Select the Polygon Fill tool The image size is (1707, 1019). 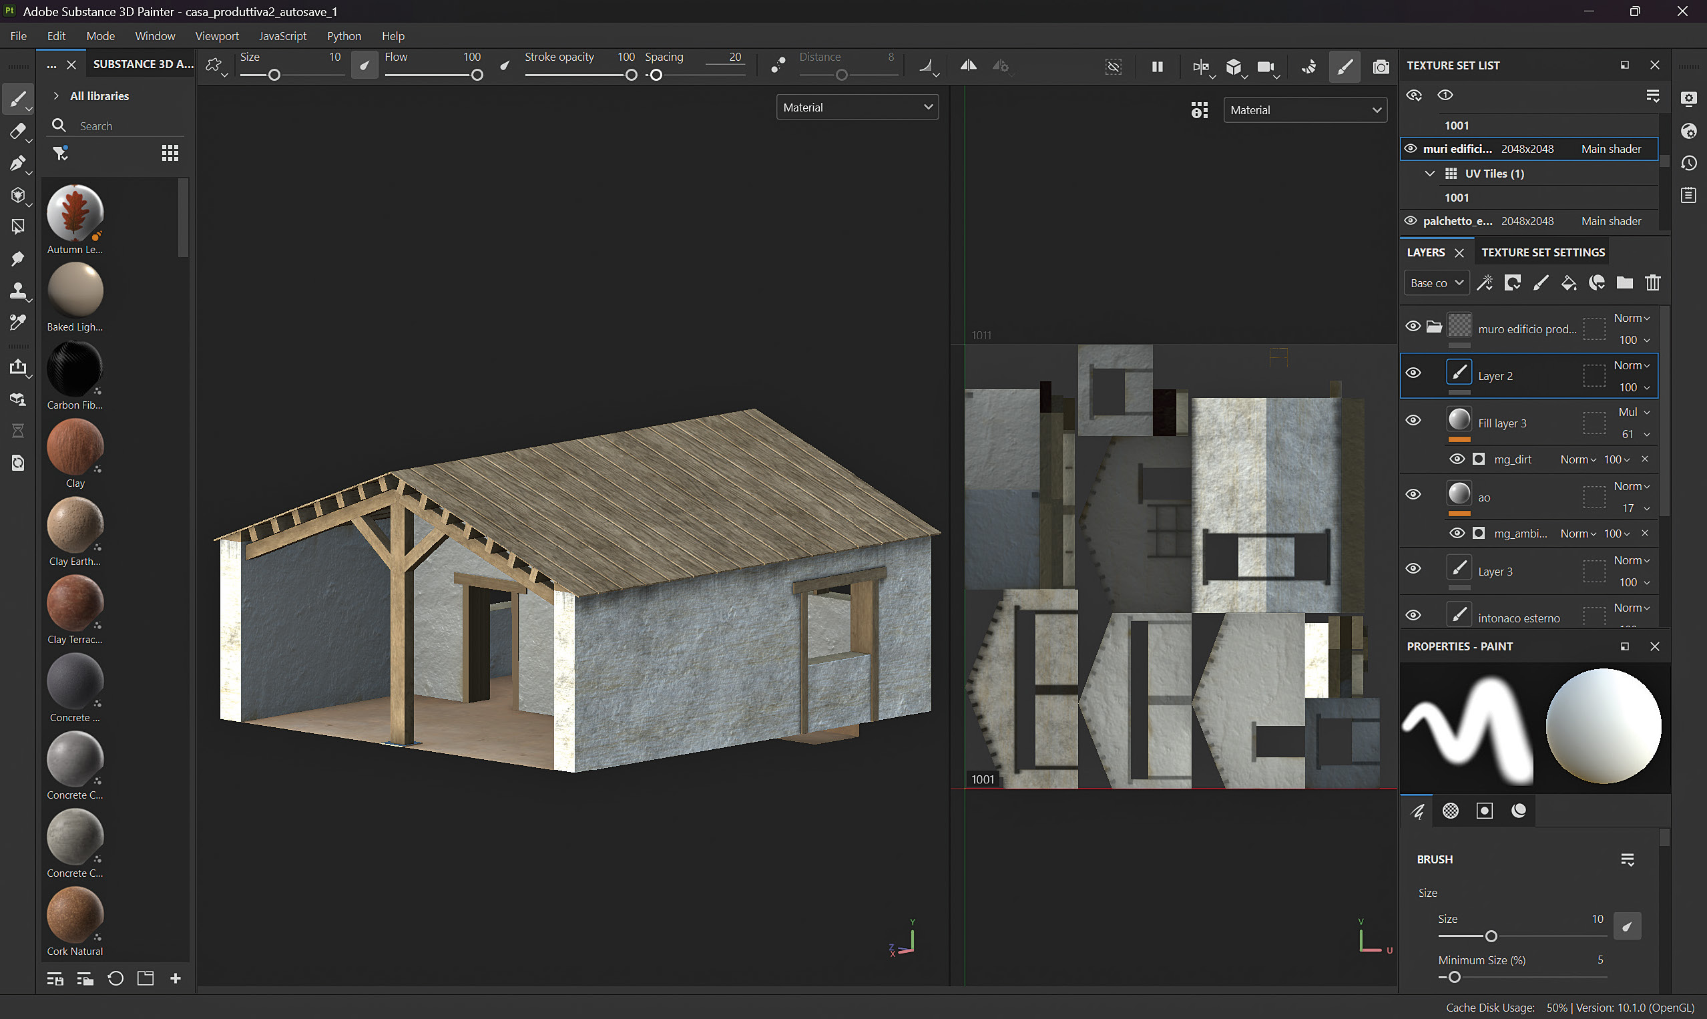pyautogui.click(x=17, y=226)
